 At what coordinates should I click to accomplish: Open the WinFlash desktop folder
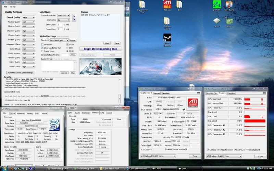pos(167,23)
